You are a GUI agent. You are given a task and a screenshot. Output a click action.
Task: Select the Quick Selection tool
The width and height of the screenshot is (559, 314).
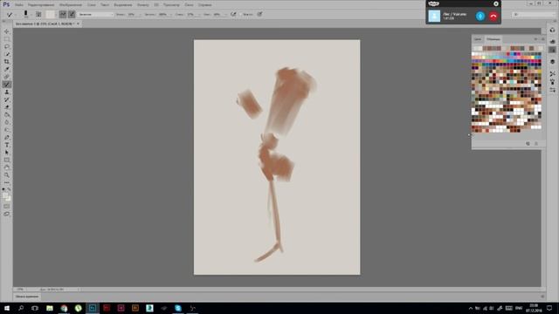point(7,54)
